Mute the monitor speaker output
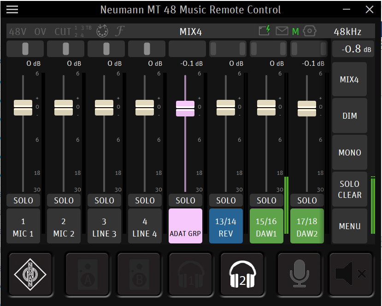The width and height of the screenshot is (382, 306). click(x=351, y=274)
